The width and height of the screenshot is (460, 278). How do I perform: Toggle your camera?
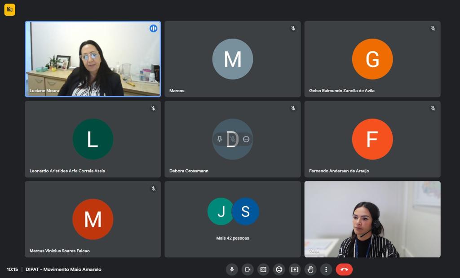click(248, 269)
